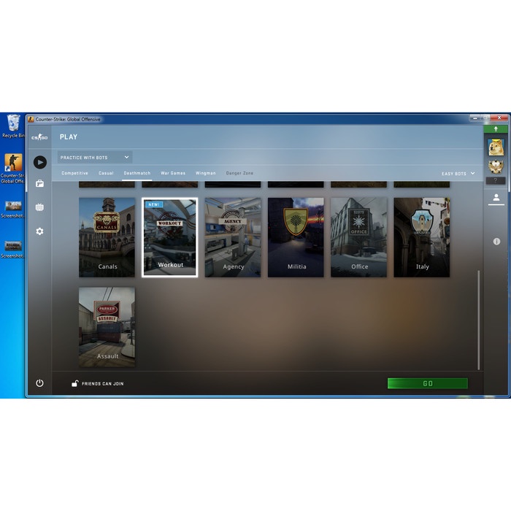This screenshot has width=511, height=511.
Task: Select the Deathmatch tab
Action: [137, 173]
